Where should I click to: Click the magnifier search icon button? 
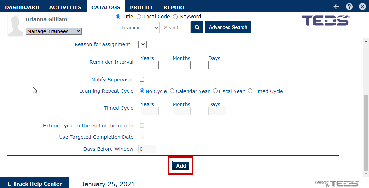[197, 28]
